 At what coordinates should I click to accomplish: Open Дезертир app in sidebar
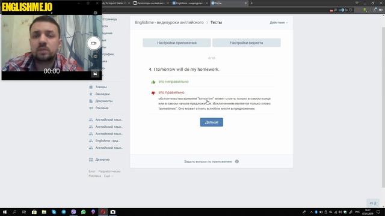click(102, 160)
